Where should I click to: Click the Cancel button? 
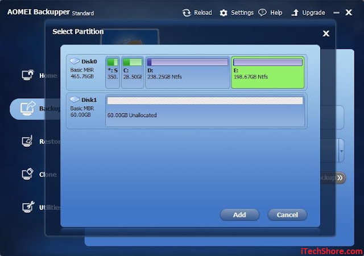coord(287,215)
